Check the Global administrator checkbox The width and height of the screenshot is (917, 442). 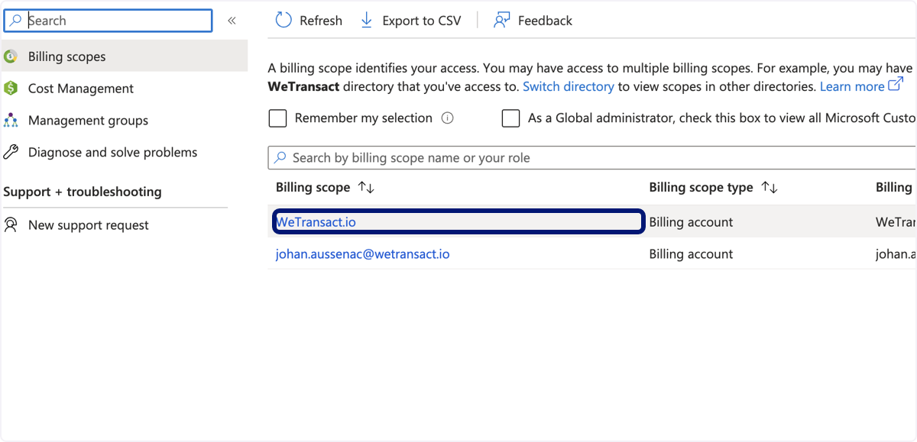pos(510,118)
